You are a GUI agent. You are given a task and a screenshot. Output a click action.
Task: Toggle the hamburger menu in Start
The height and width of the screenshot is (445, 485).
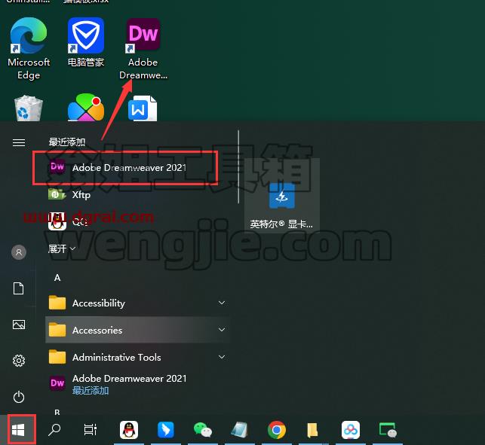click(x=19, y=142)
